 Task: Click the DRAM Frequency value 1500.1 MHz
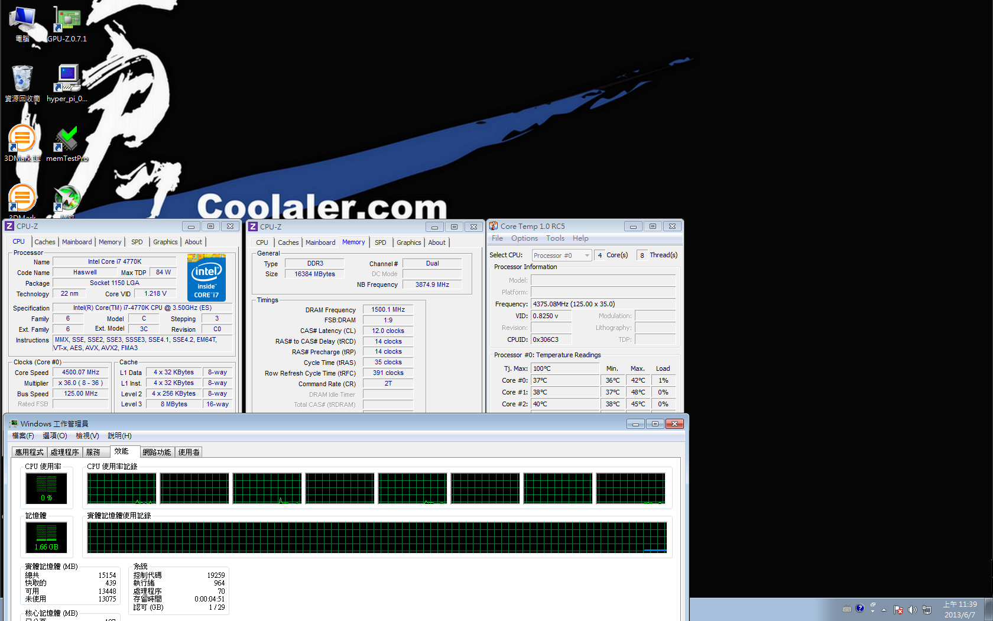coord(388,309)
